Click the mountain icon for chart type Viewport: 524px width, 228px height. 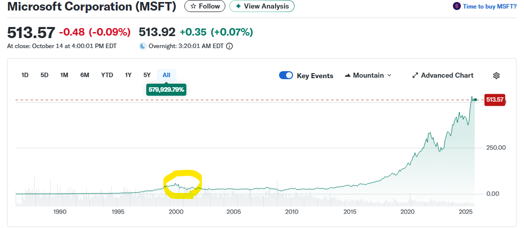tap(348, 76)
